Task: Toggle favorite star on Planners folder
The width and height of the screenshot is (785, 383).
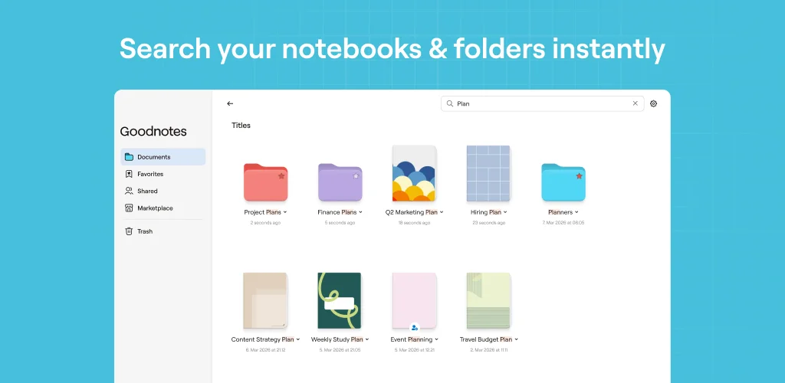Action: point(580,176)
